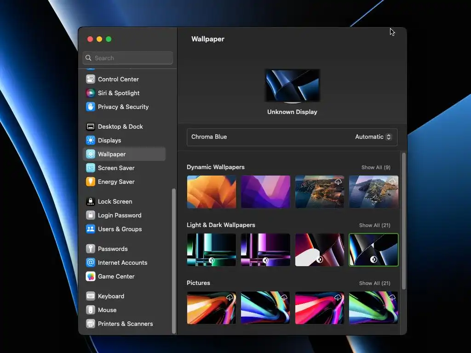471x353 pixels.
Task: Open the Screen Saver pane
Action: pos(116,168)
